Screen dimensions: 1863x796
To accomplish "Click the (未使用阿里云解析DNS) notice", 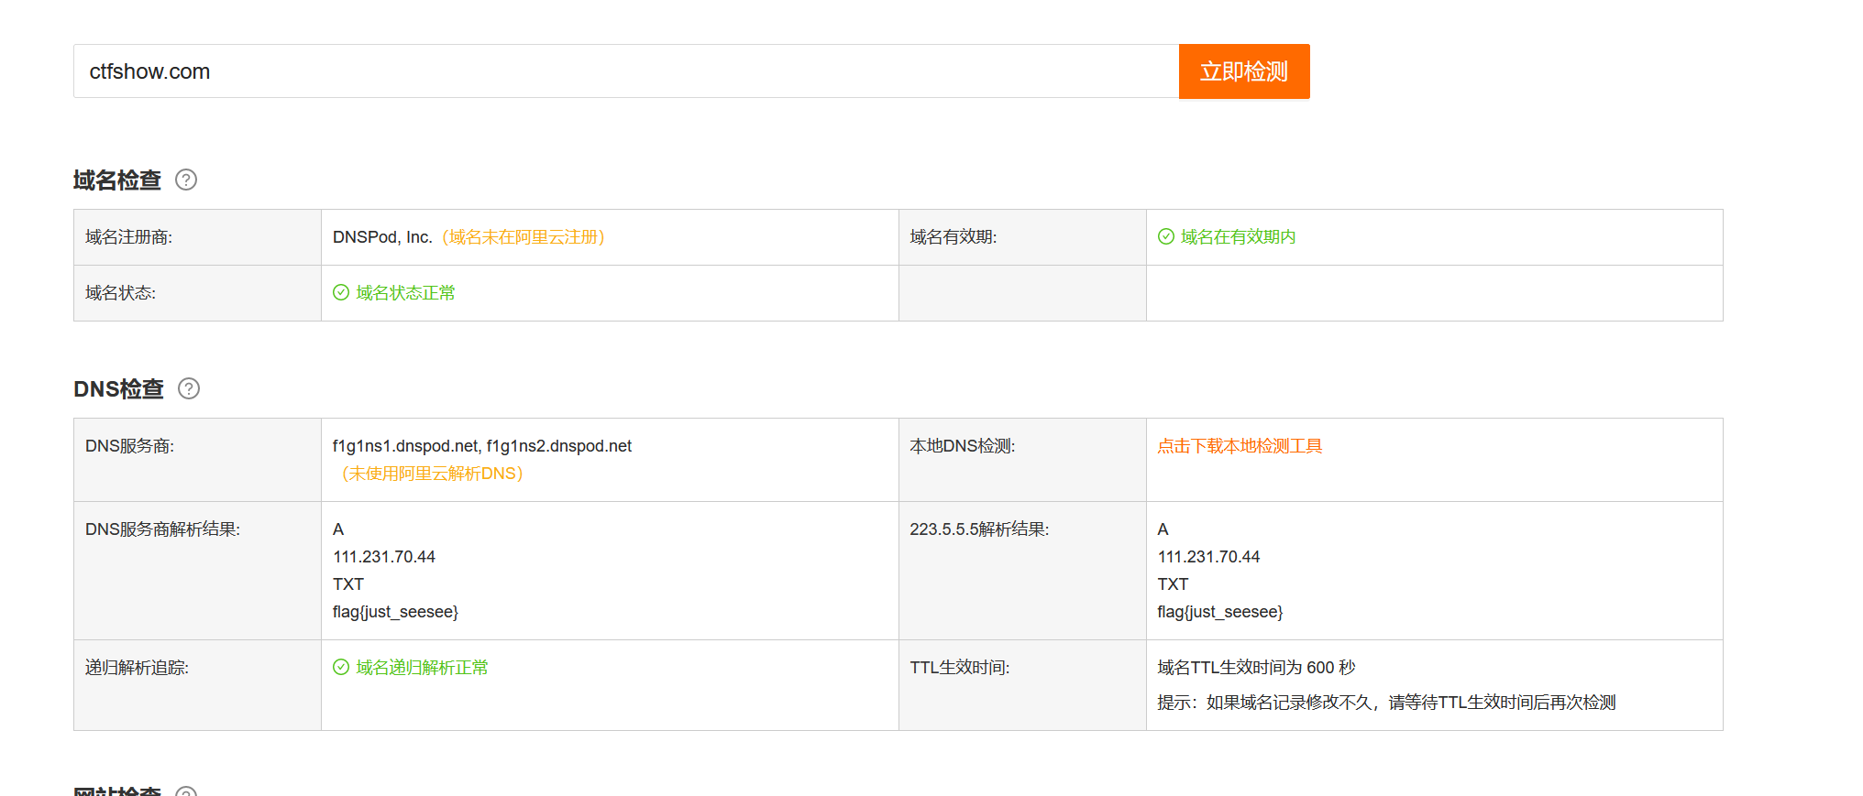I will pyautogui.click(x=432, y=474).
